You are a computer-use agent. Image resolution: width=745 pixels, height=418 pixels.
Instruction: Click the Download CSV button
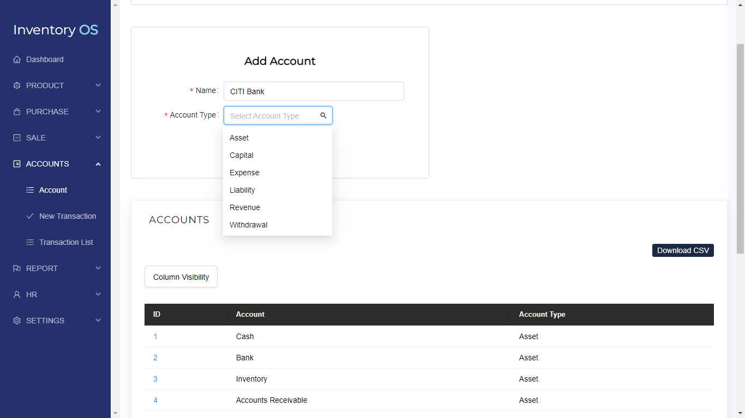(x=683, y=250)
